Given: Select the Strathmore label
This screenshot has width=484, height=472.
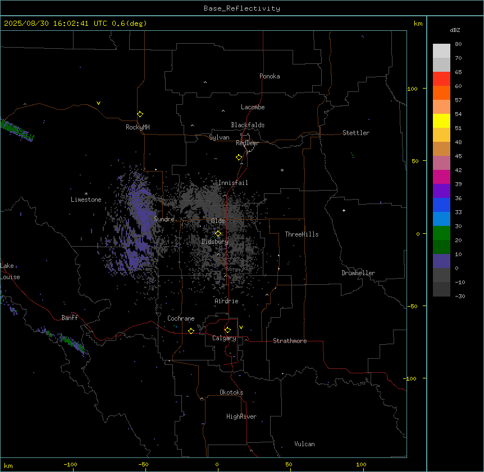Looking at the screenshot, I should pyautogui.click(x=290, y=341).
